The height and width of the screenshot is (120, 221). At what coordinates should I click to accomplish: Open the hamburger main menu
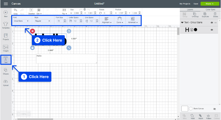6,4
